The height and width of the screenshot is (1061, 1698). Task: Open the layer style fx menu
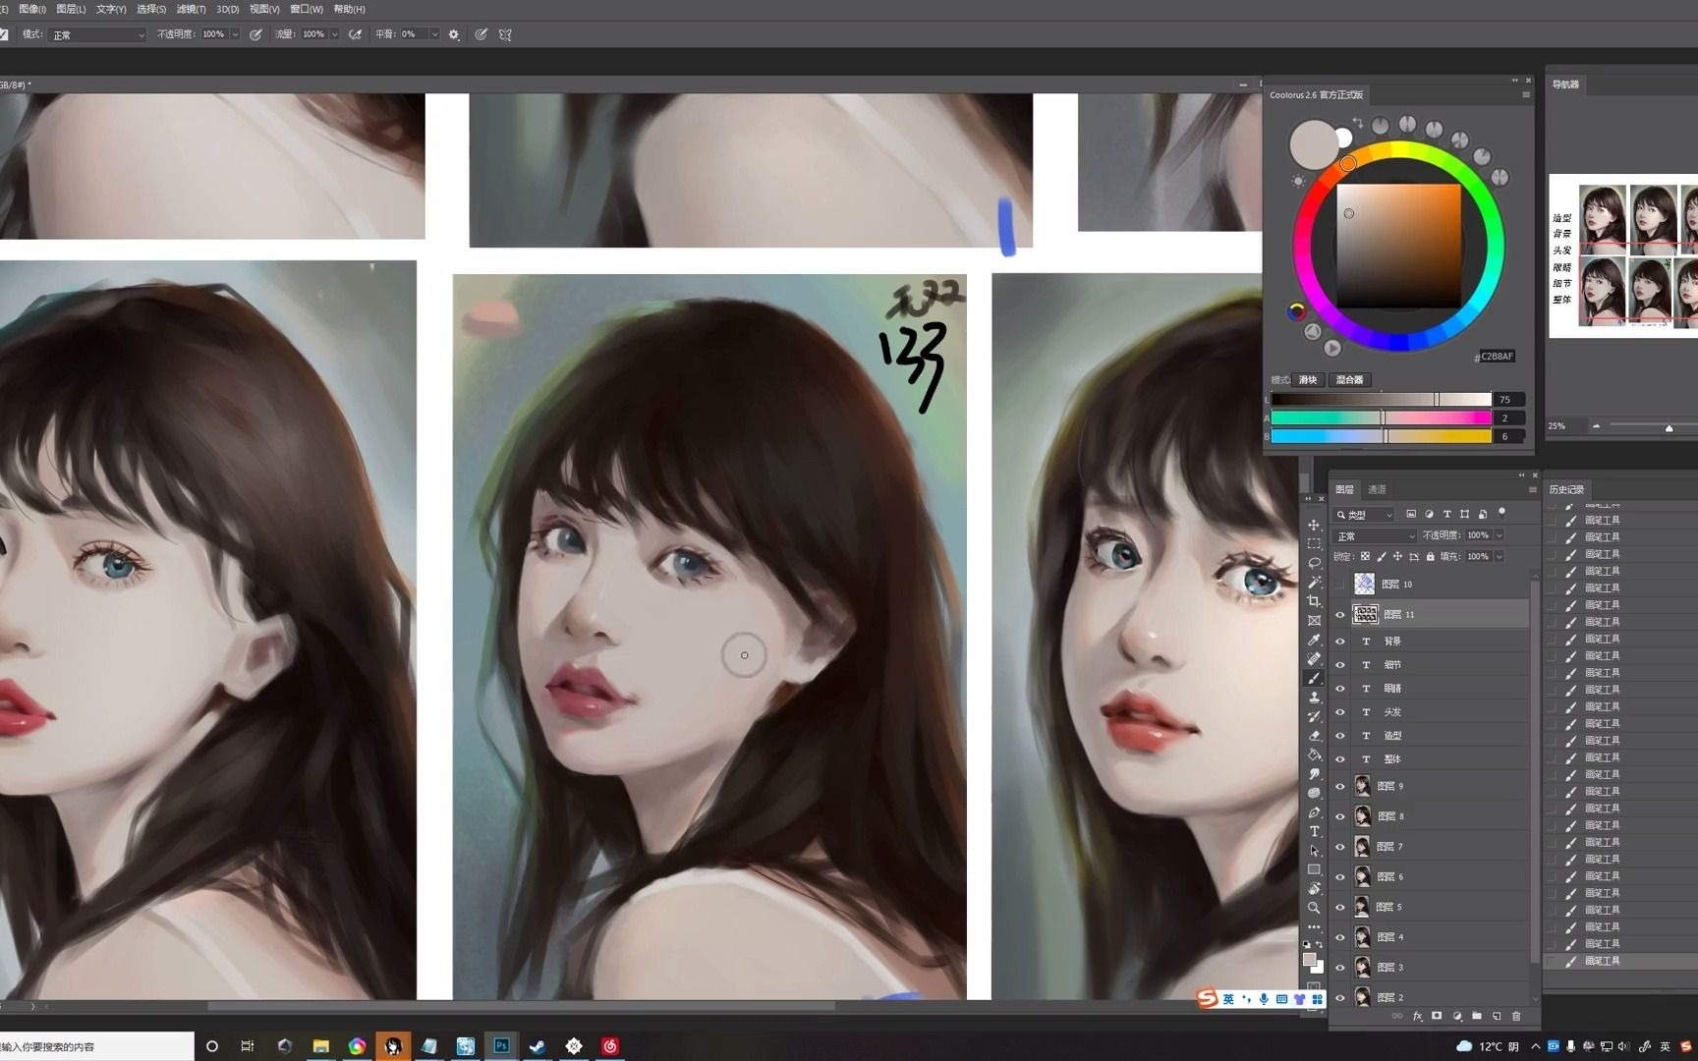pos(1417,1016)
